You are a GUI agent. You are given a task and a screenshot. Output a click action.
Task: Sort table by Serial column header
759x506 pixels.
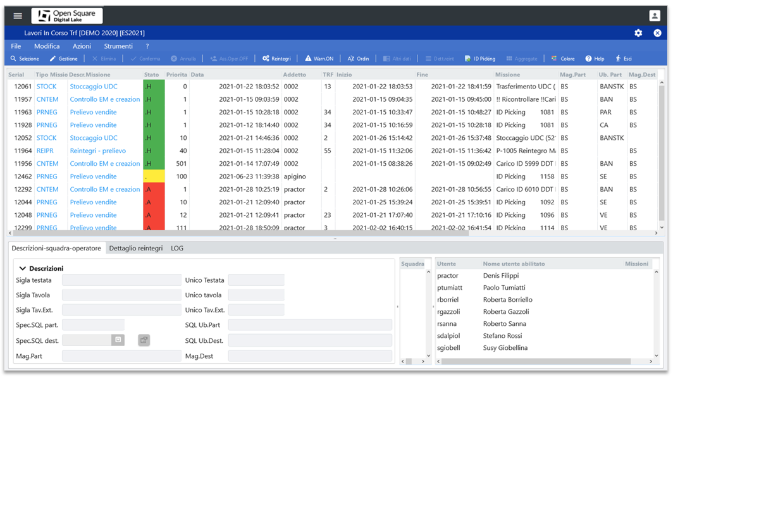pyautogui.click(x=16, y=75)
